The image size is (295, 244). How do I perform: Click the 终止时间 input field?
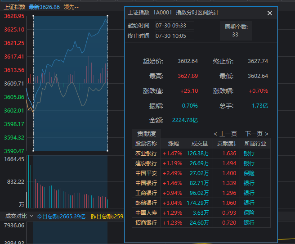[x=174, y=36]
